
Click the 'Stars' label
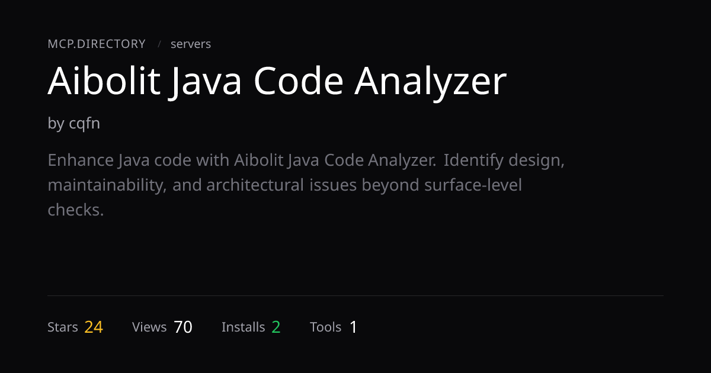(x=63, y=327)
